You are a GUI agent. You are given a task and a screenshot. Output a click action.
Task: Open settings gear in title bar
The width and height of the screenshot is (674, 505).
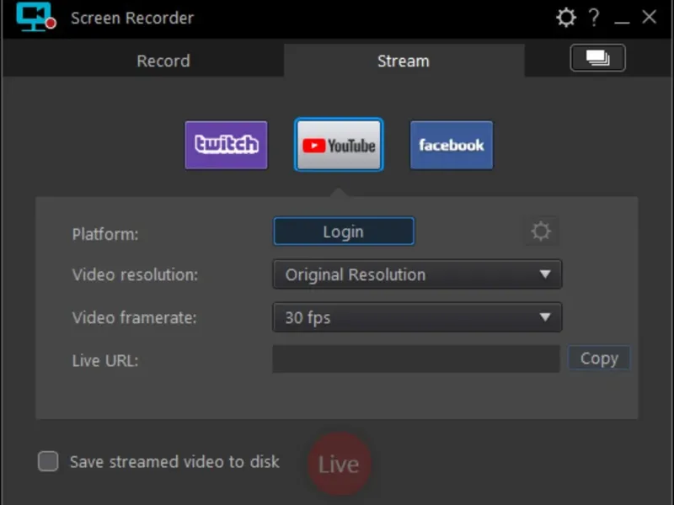click(x=565, y=18)
